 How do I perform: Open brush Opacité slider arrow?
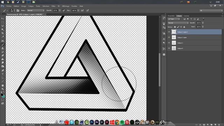60,10
